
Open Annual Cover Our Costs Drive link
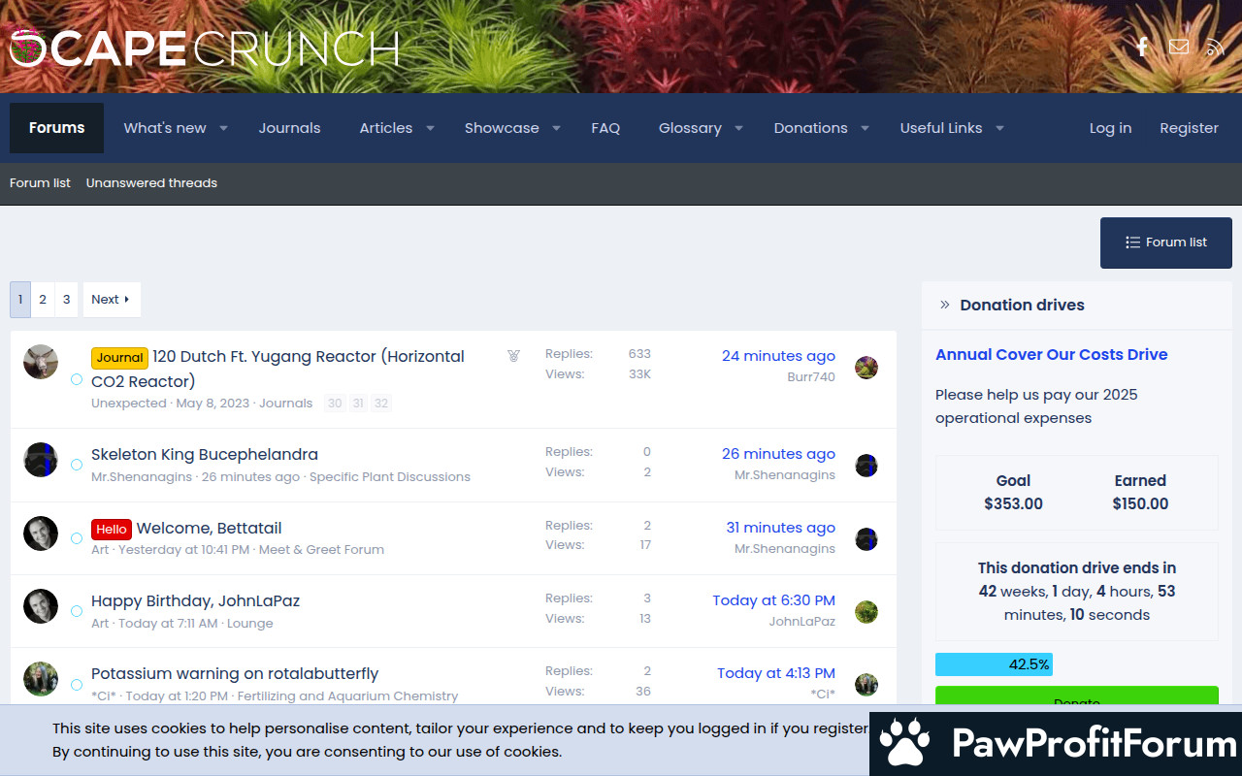tap(1051, 354)
